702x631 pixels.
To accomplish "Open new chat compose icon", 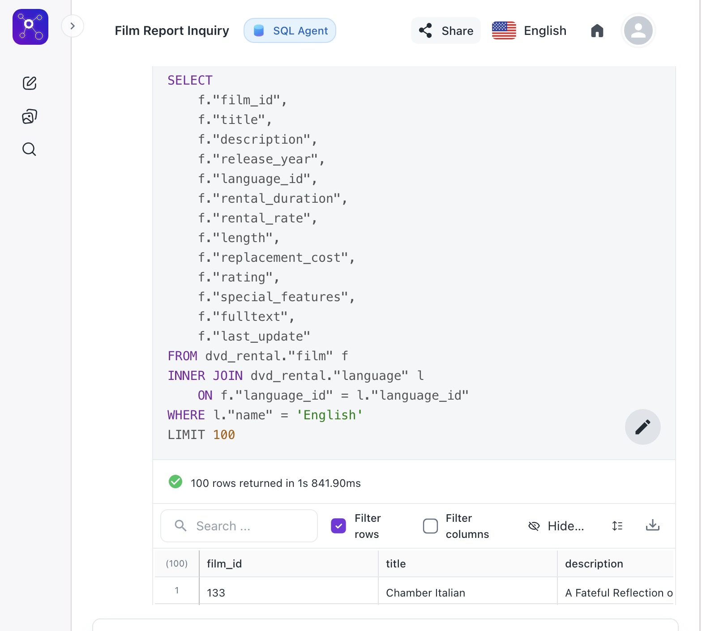I will 30,83.
